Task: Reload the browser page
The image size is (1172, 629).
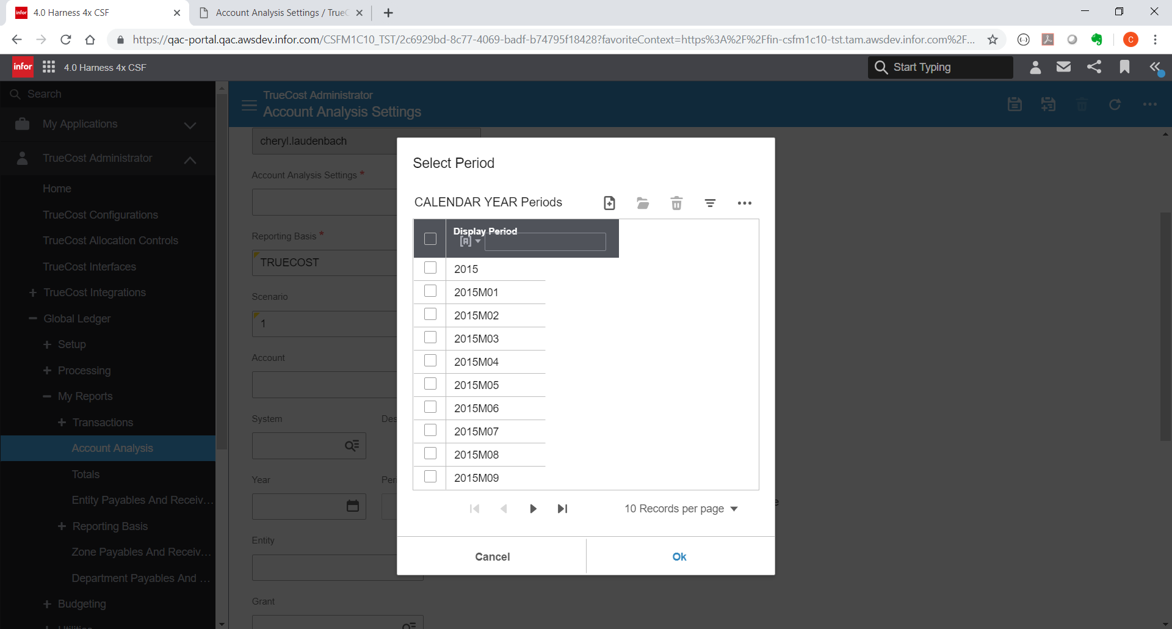Action: [66, 40]
